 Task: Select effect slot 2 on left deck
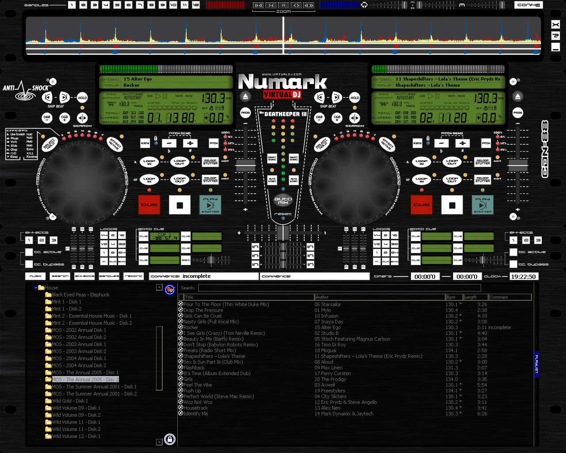point(41,240)
